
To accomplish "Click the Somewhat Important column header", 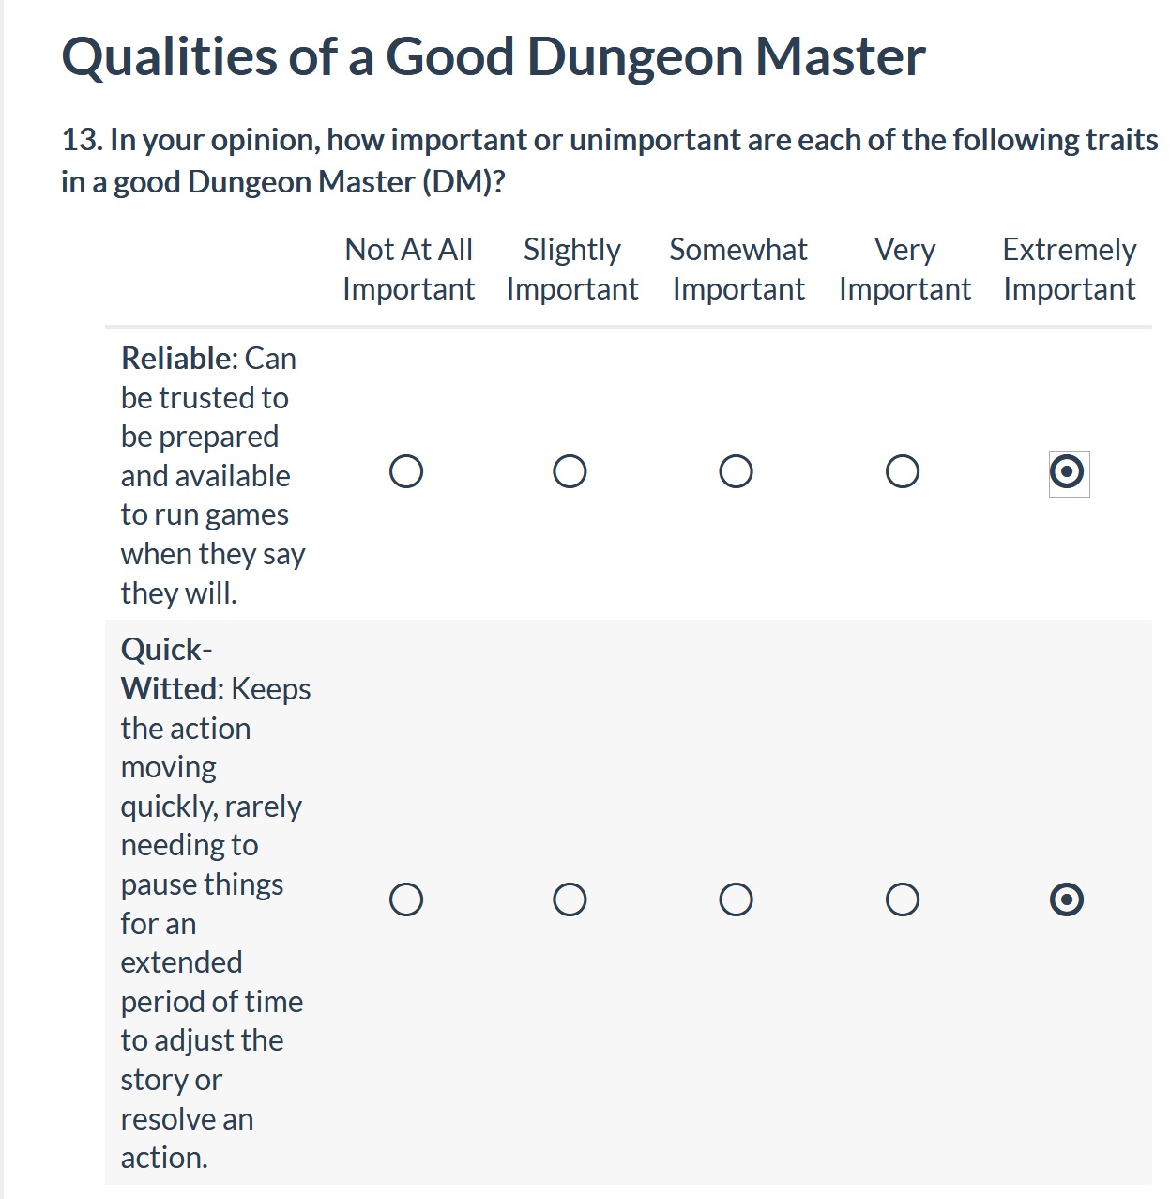I will tap(738, 269).
